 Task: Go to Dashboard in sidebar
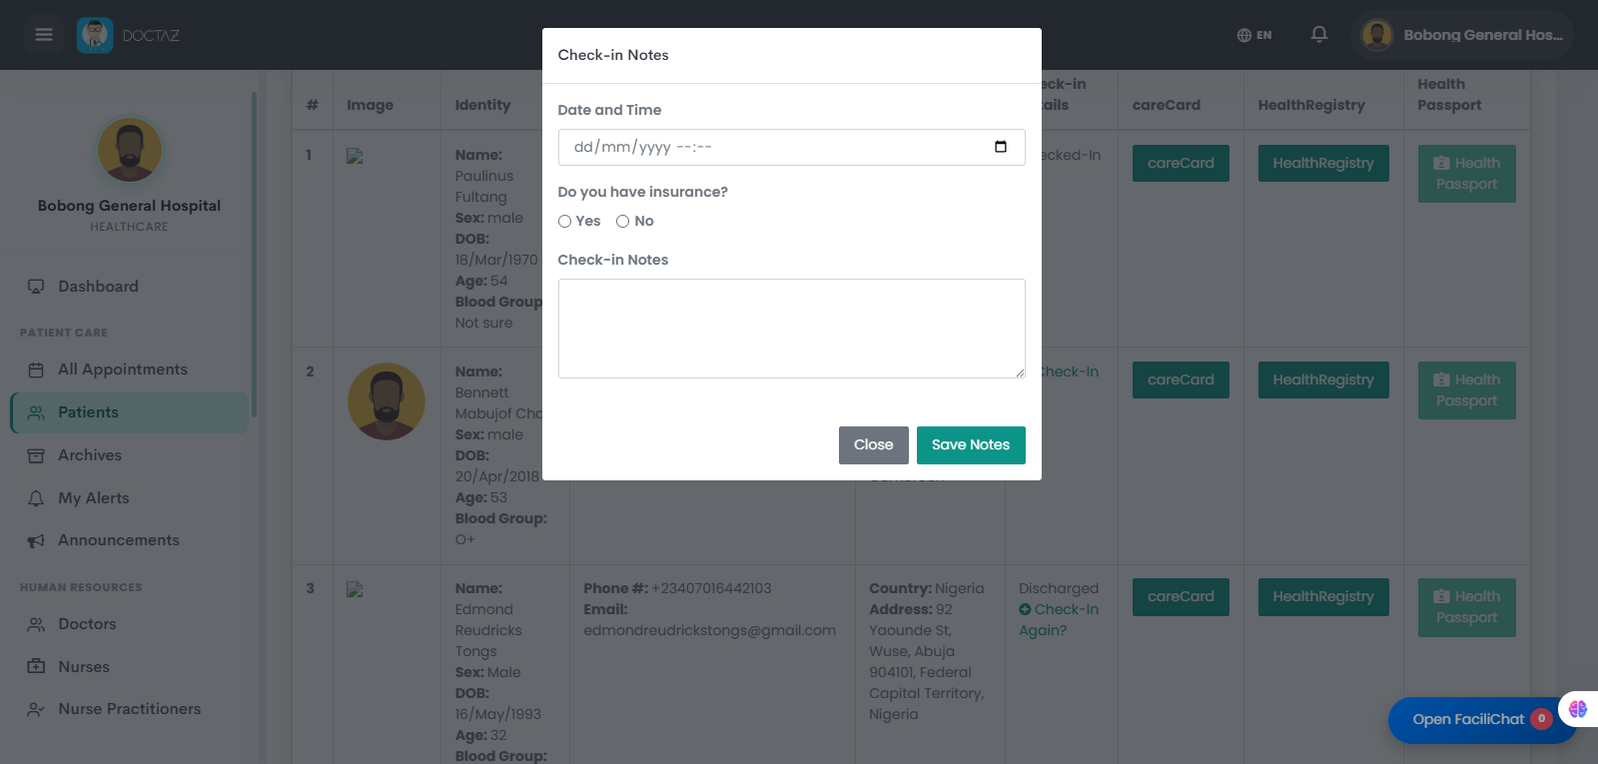[x=130, y=287]
